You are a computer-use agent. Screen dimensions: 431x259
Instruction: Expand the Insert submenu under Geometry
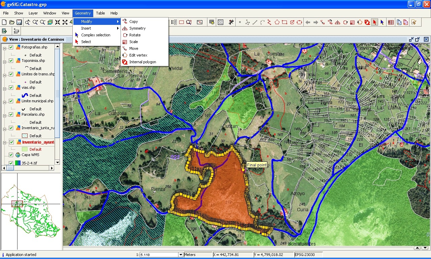tap(86, 28)
